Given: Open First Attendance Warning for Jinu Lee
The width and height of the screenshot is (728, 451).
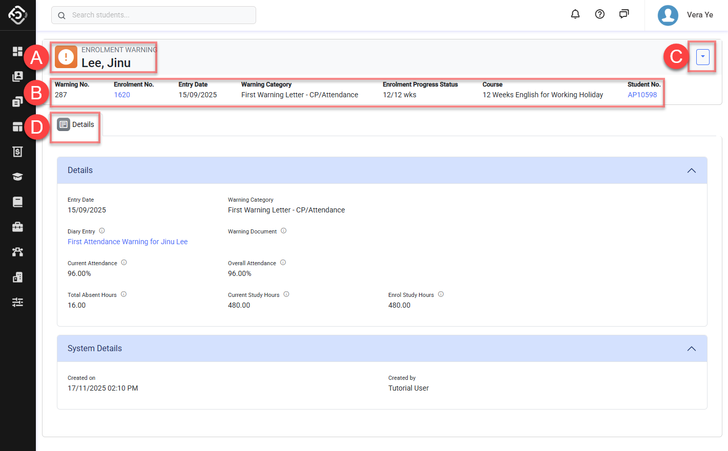Looking at the screenshot, I should pyautogui.click(x=128, y=242).
